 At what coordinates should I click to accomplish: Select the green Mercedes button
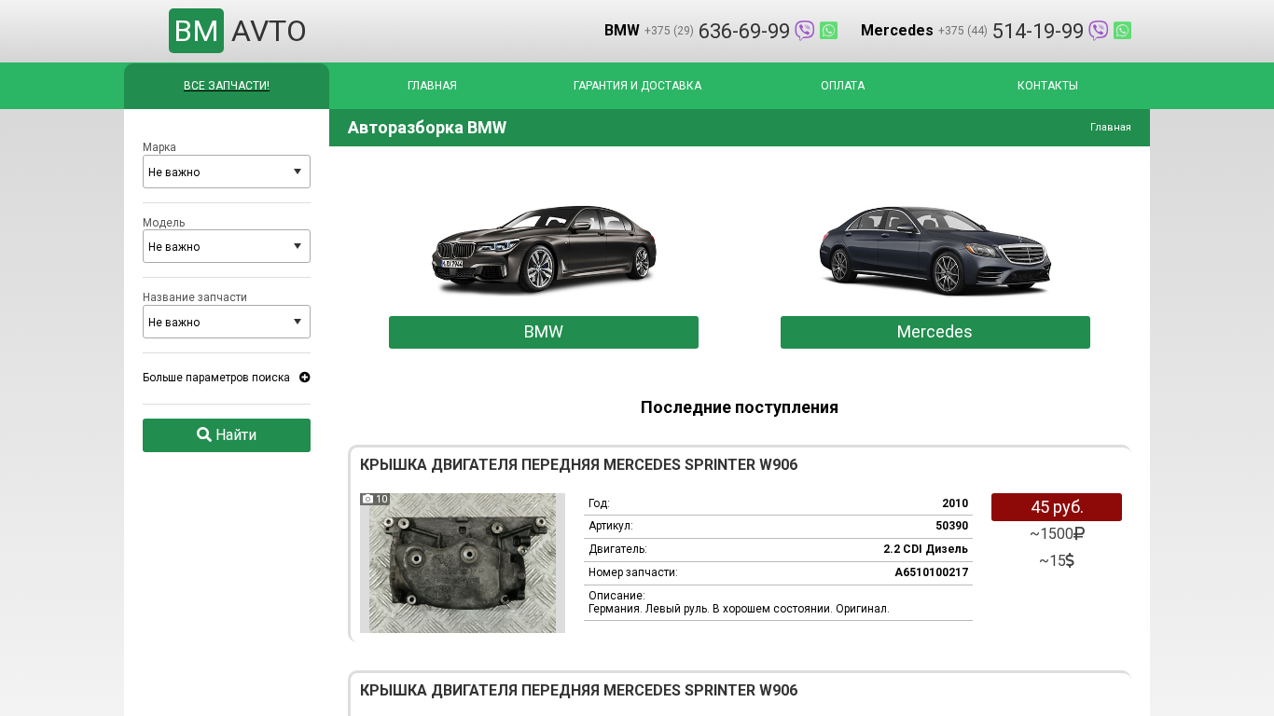click(935, 332)
